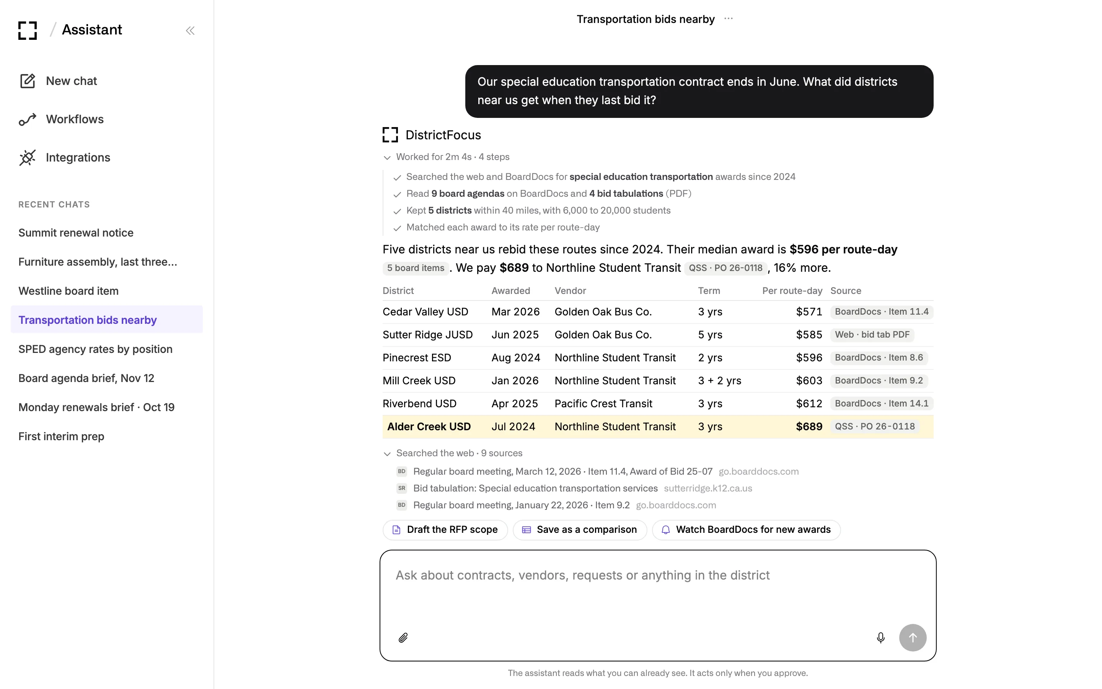The image size is (1102, 689).
Task: Open the March 12, 2026 board meeting source
Action: coord(598,471)
